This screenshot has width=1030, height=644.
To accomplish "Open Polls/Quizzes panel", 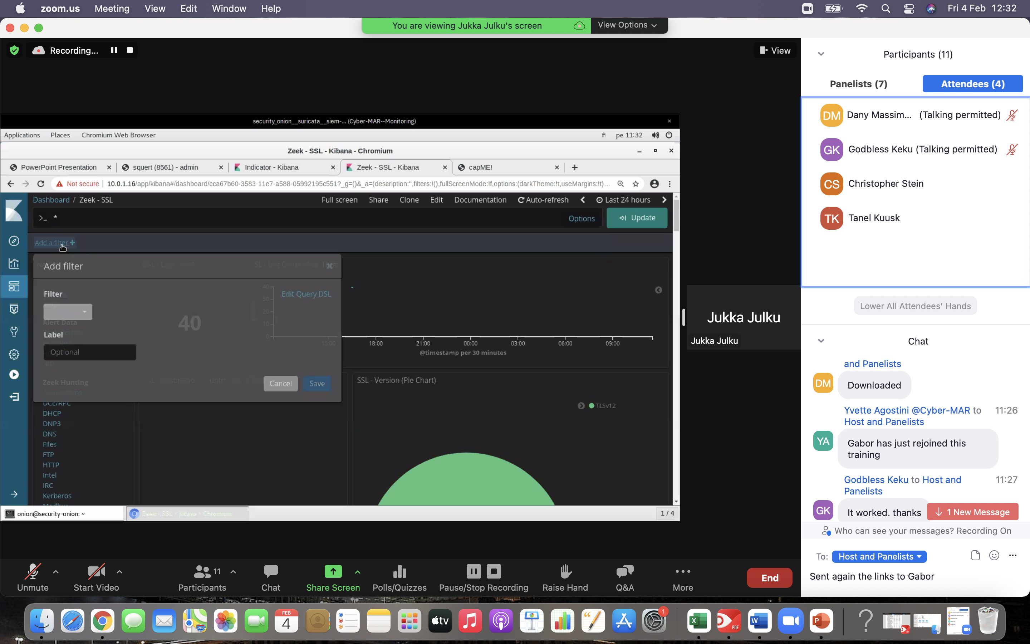I will click(399, 572).
